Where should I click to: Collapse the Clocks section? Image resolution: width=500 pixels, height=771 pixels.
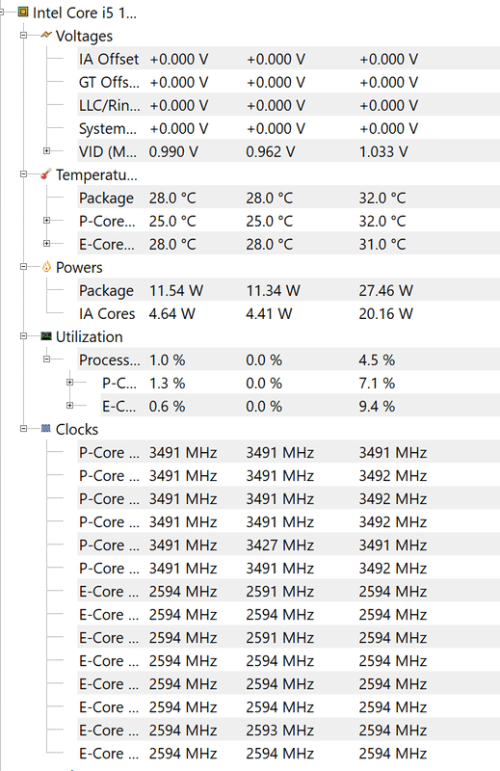(x=23, y=428)
